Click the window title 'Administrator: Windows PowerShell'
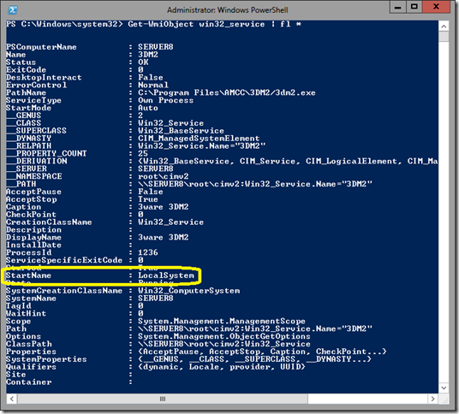This screenshot has height=414, width=459. (228, 10)
